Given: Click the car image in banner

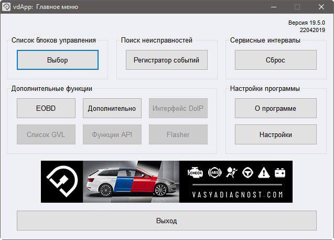Looking at the screenshot, I should pos(131,182).
